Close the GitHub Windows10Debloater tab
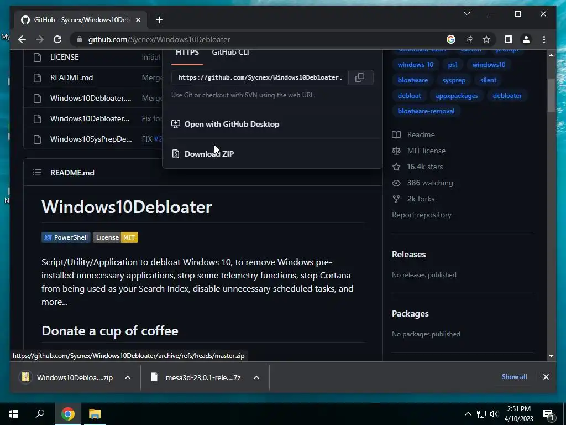 (138, 20)
